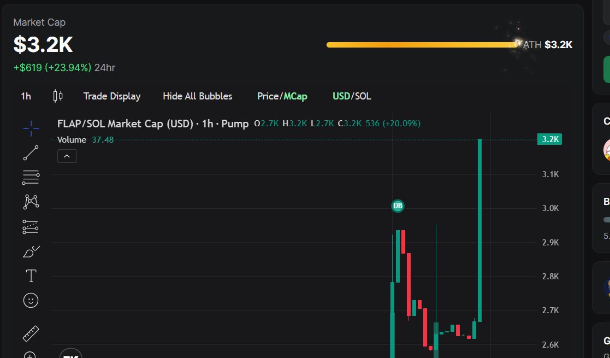Screen dimensions: 610x358
Task: Select the XABCD pattern tool
Action: click(x=30, y=202)
